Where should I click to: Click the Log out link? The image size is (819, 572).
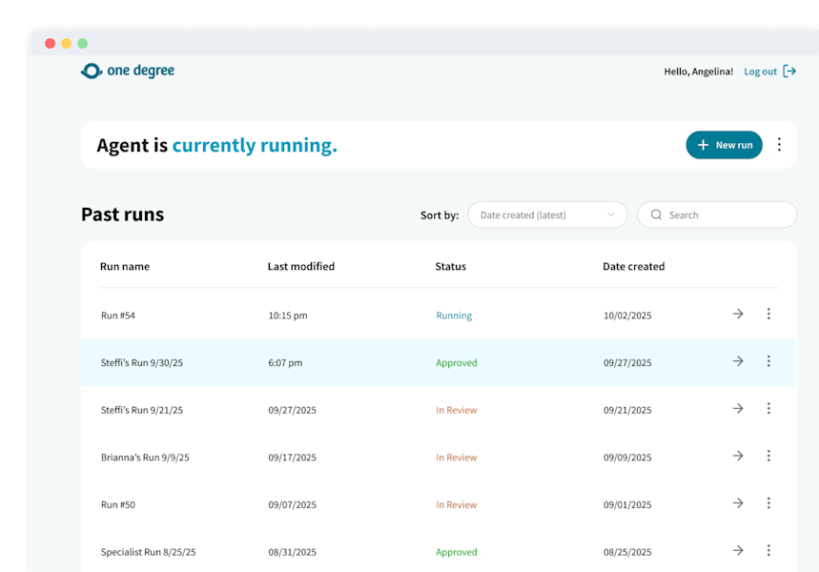[760, 71]
